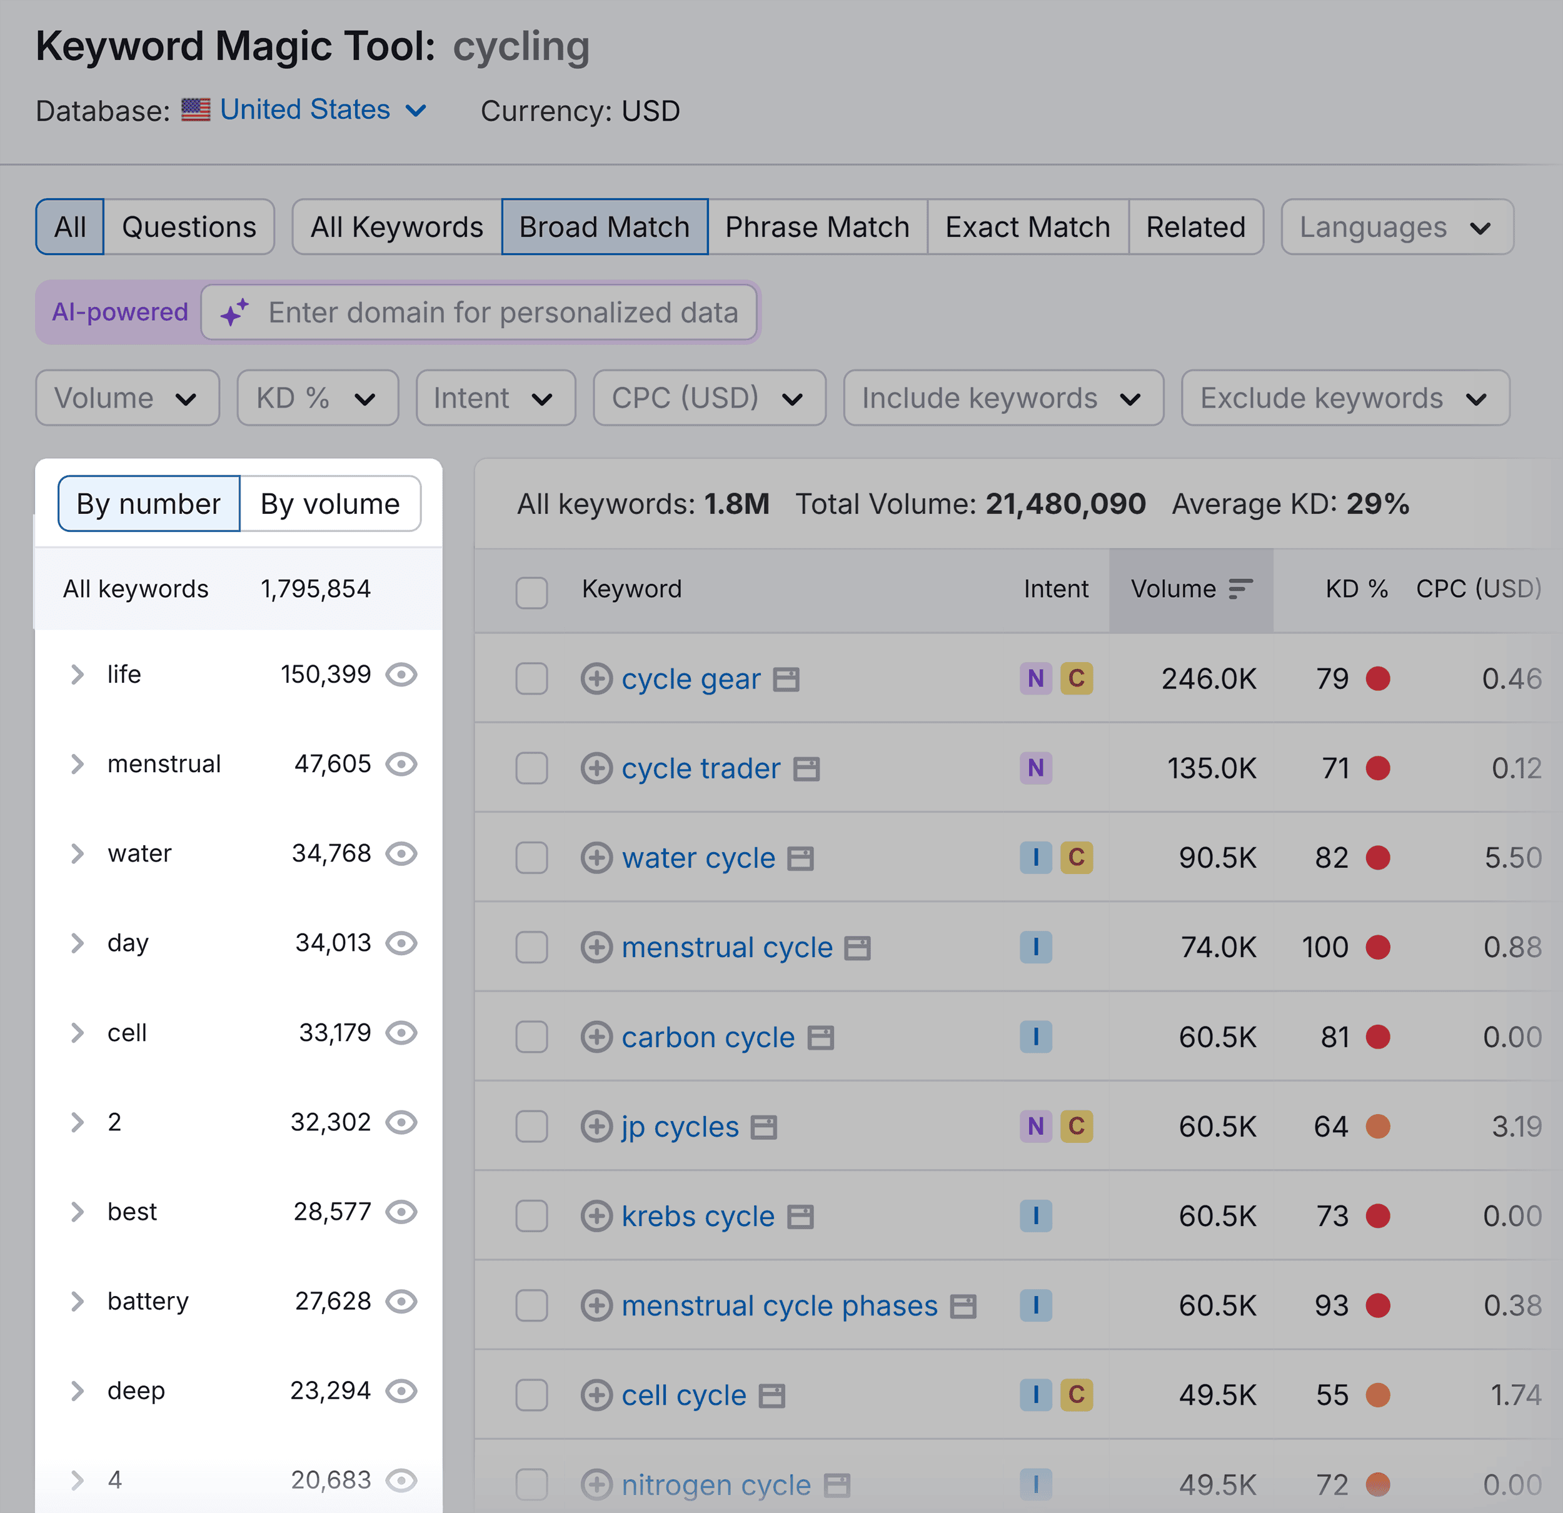Open the KD % filter dropdown
Screen dimensions: 1563x1513
[318, 397]
